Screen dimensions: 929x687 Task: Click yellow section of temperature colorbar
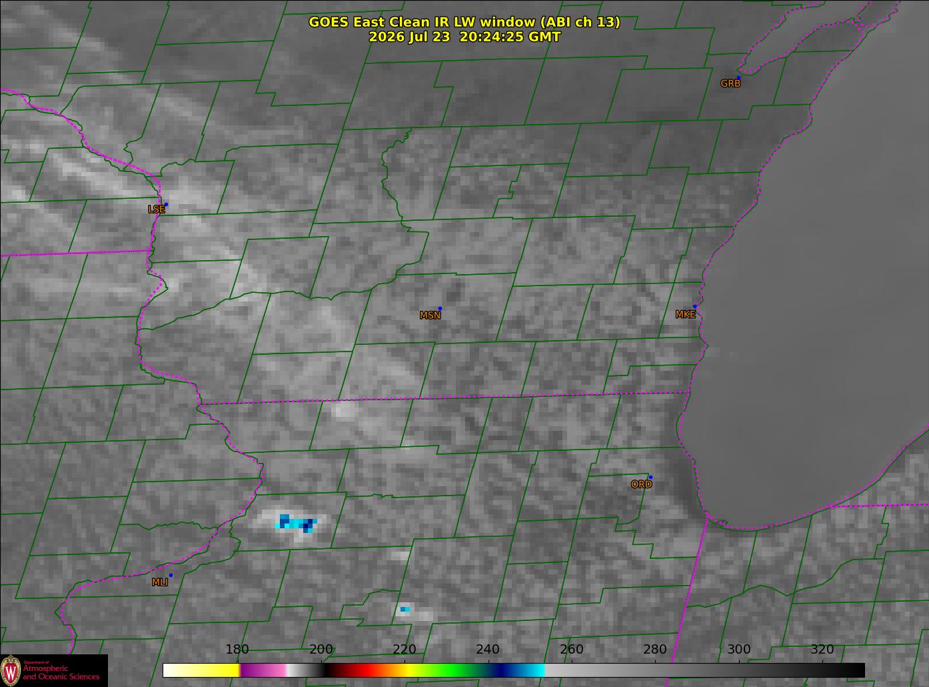point(220,670)
